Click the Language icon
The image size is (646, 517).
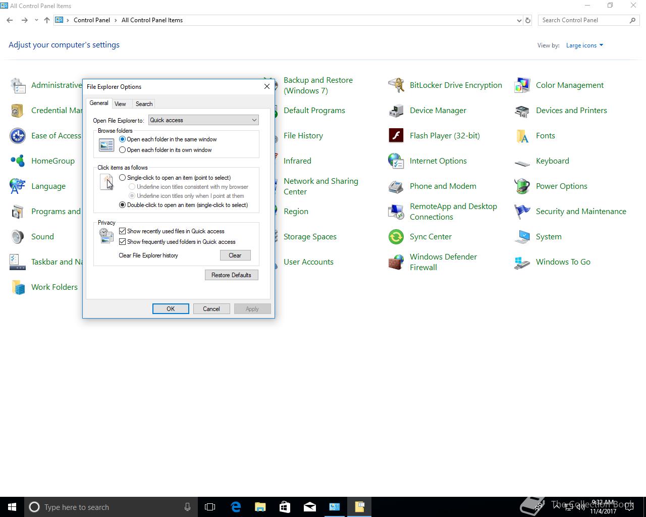click(18, 186)
